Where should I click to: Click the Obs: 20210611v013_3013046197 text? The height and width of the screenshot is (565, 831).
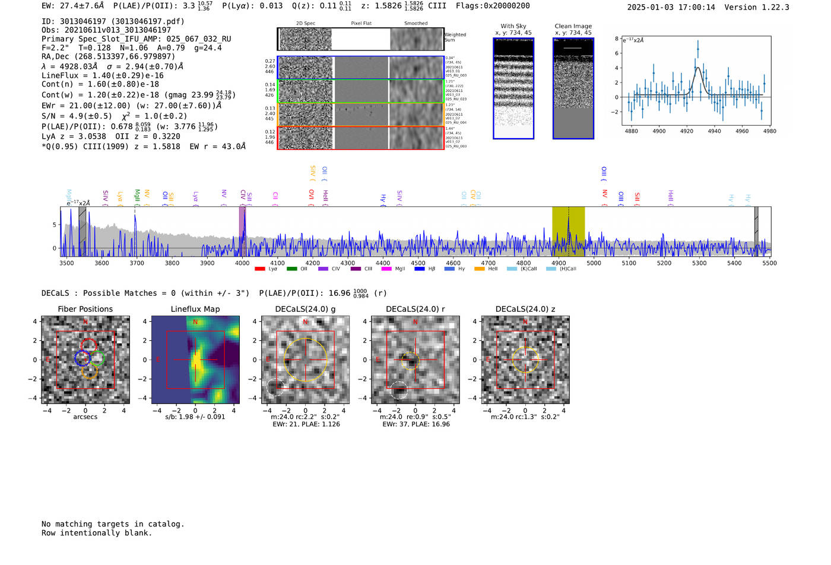click(x=106, y=30)
